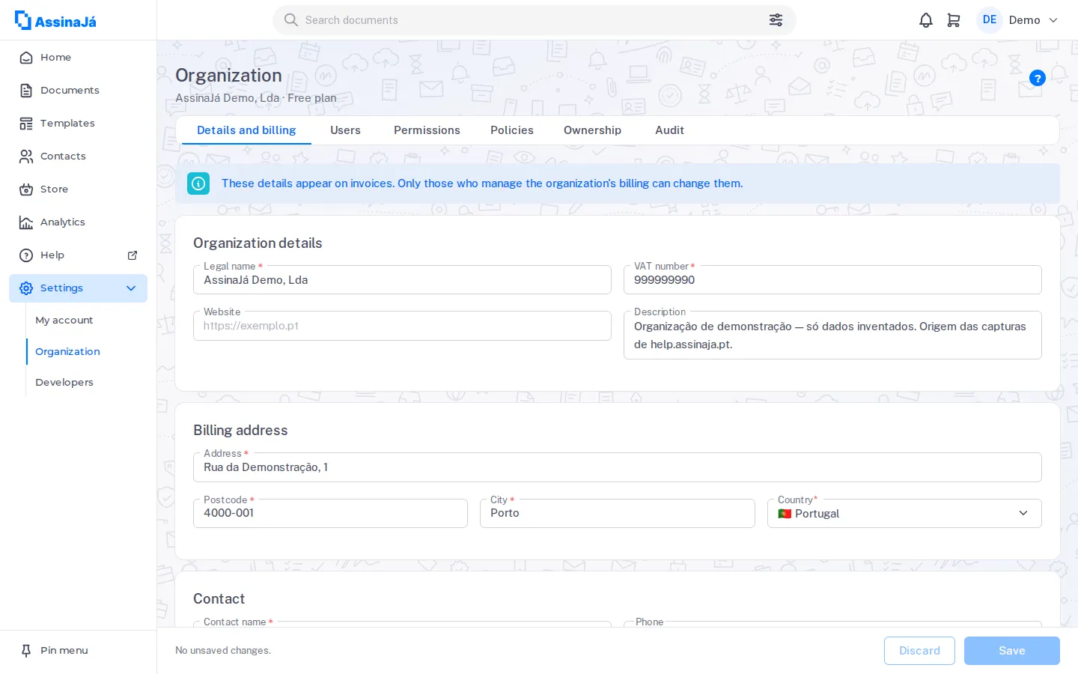Collapse the Settings submenu chevron
The width and height of the screenshot is (1078, 674).
131,288
